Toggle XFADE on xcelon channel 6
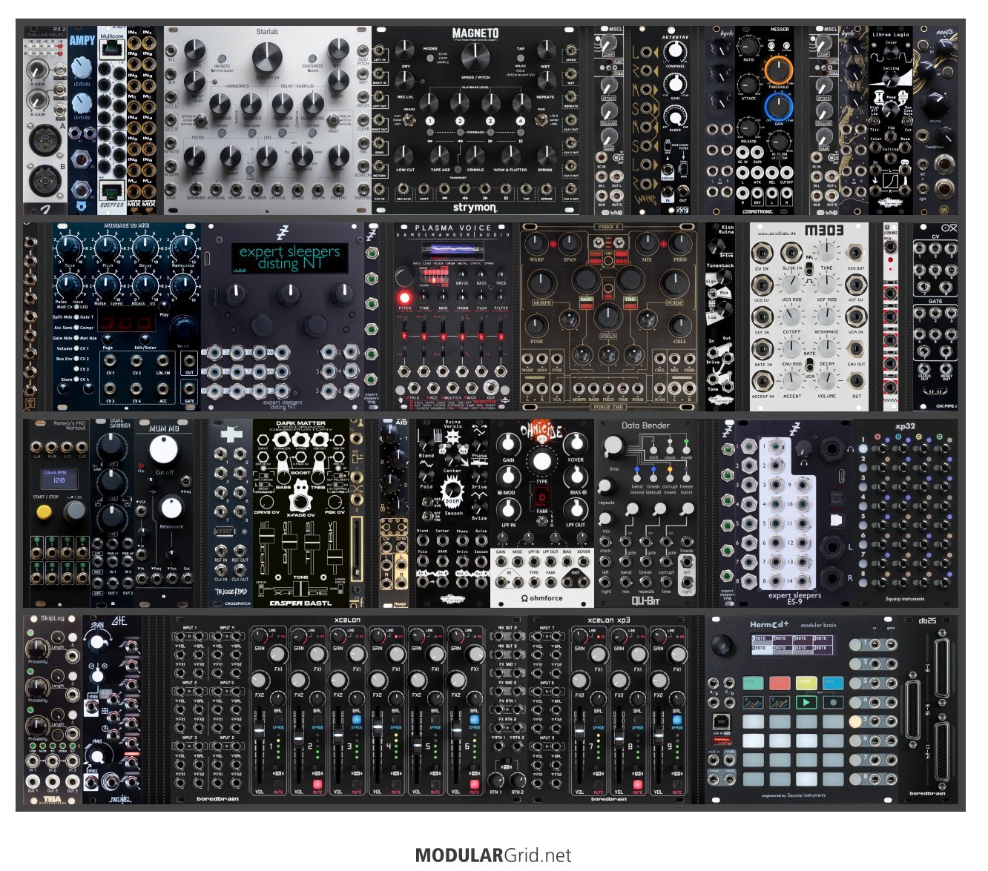 click(475, 720)
